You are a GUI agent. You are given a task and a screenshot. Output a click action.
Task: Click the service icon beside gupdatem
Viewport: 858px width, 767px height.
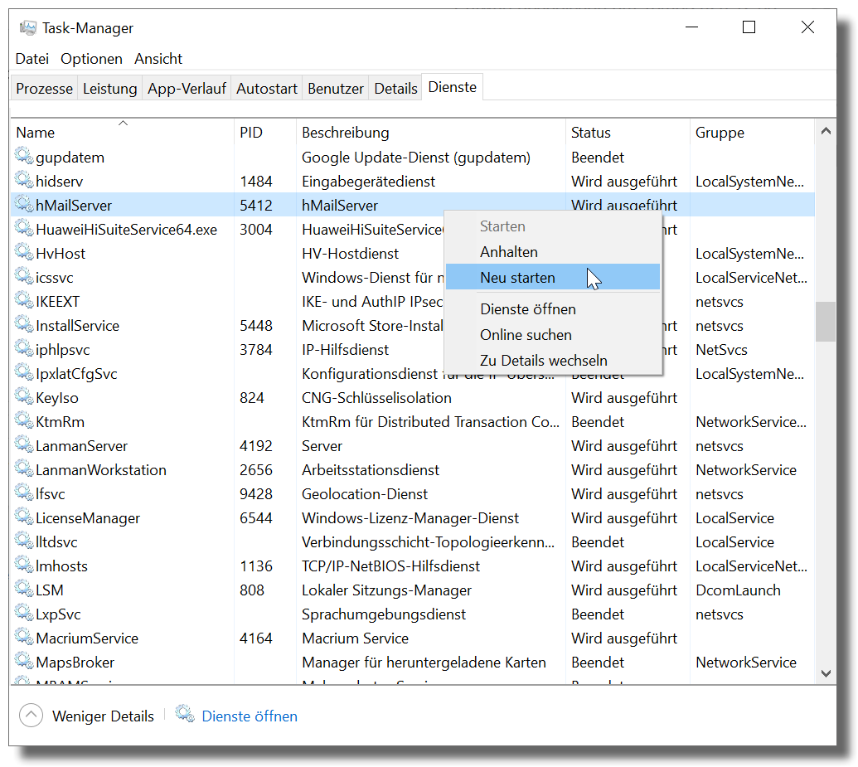click(23, 158)
